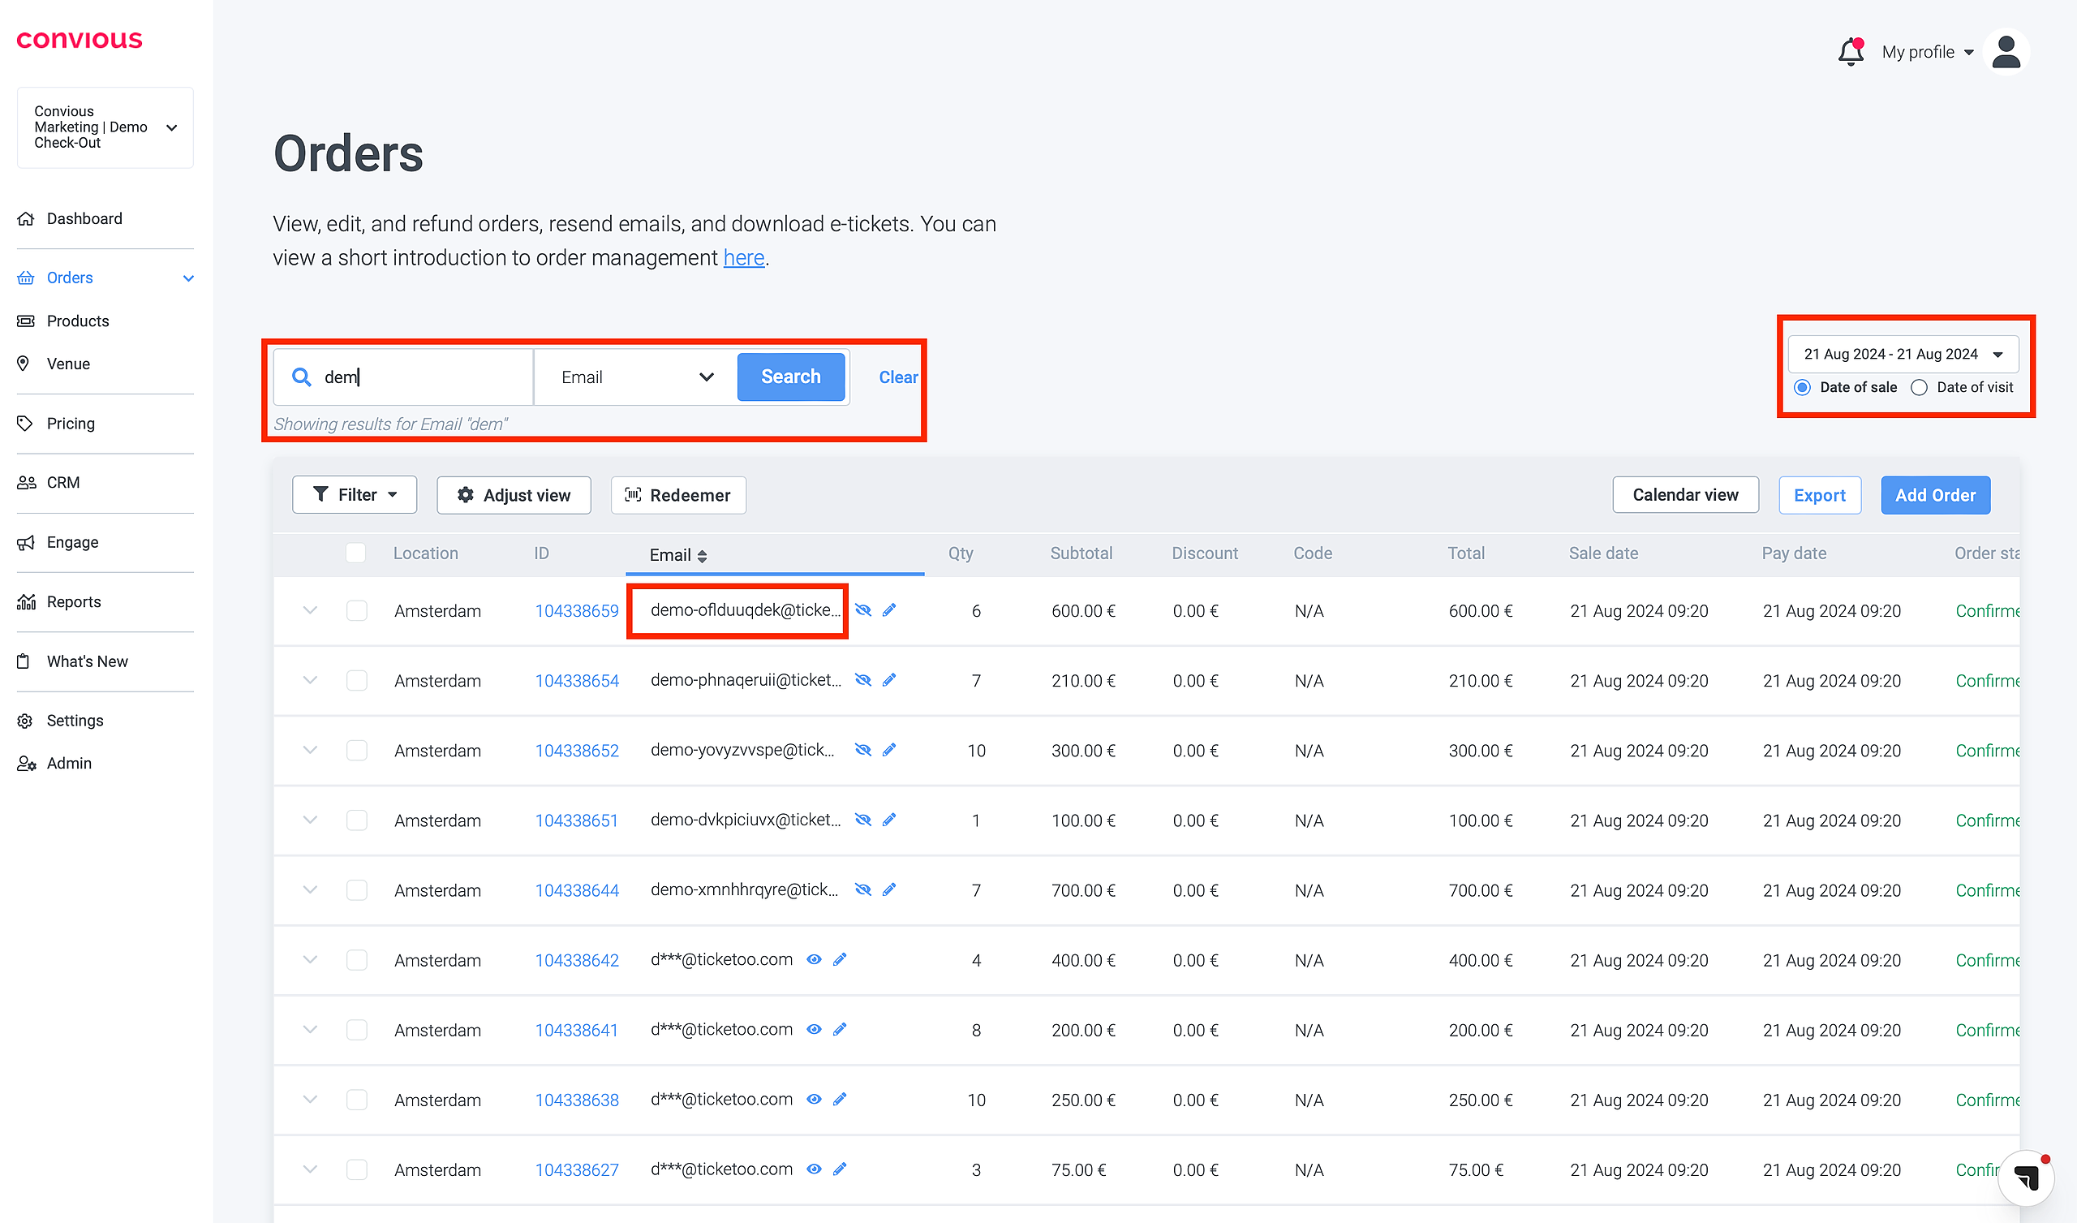Open the Email search type dropdown
This screenshot has height=1223, width=2077.
pyautogui.click(x=636, y=377)
